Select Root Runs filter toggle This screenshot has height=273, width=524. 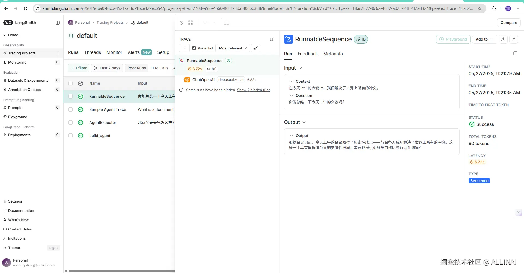(137, 68)
